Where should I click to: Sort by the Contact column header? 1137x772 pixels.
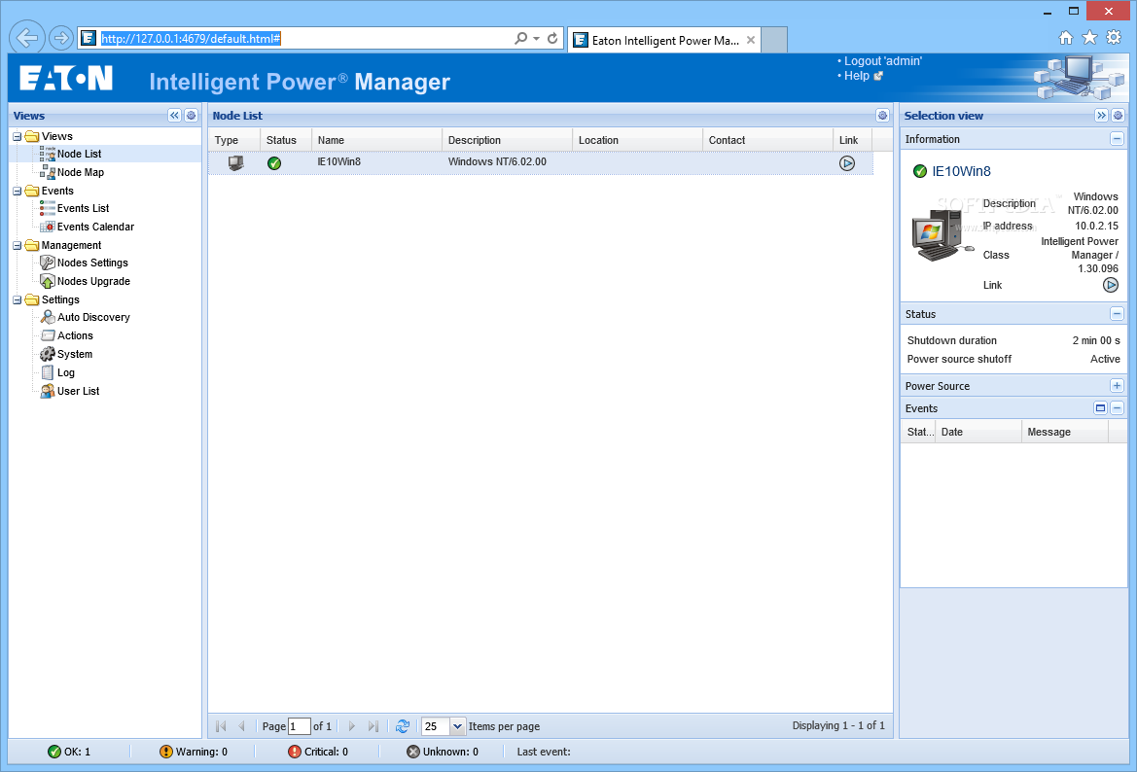coord(768,140)
